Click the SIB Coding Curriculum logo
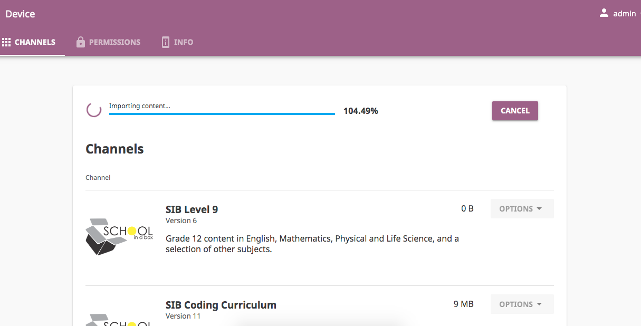 coord(119,319)
